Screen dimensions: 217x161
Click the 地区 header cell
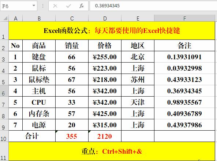pos(138,45)
